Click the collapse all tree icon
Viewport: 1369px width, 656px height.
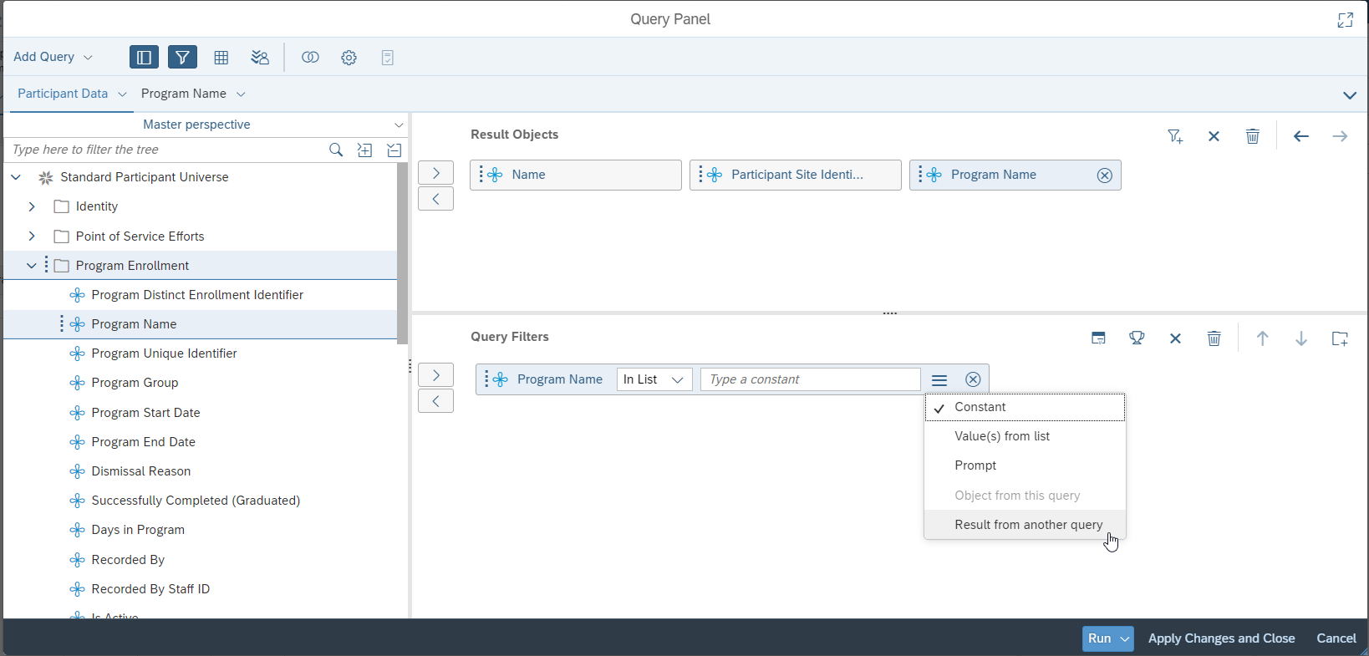(394, 150)
